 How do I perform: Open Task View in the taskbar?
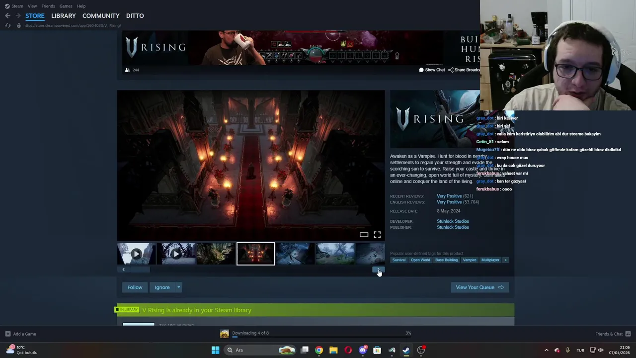[305, 350]
